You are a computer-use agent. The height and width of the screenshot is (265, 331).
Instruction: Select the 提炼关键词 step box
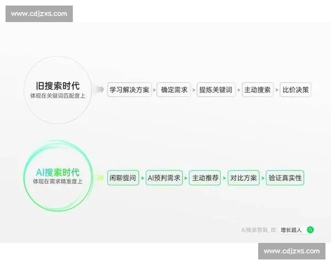click(216, 90)
